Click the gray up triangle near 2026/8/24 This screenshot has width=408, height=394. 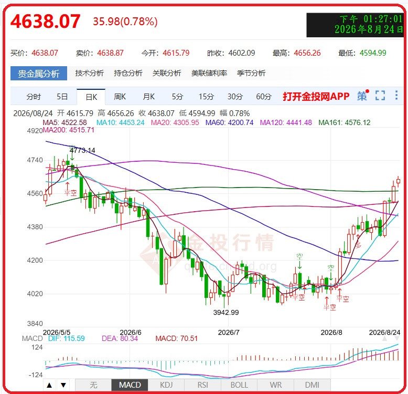[384, 338]
